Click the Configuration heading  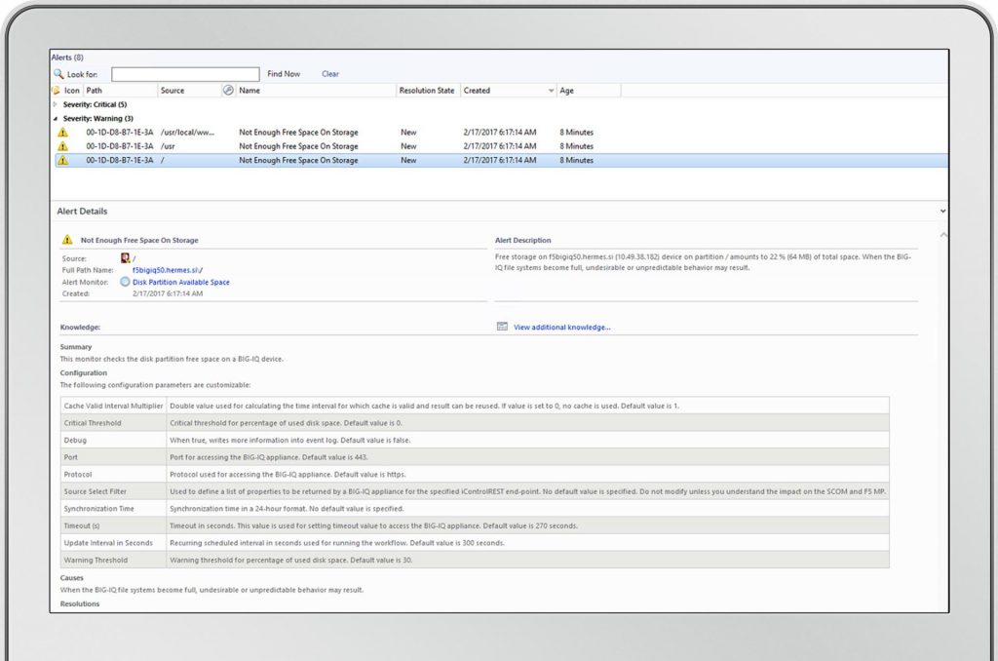click(x=84, y=373)
